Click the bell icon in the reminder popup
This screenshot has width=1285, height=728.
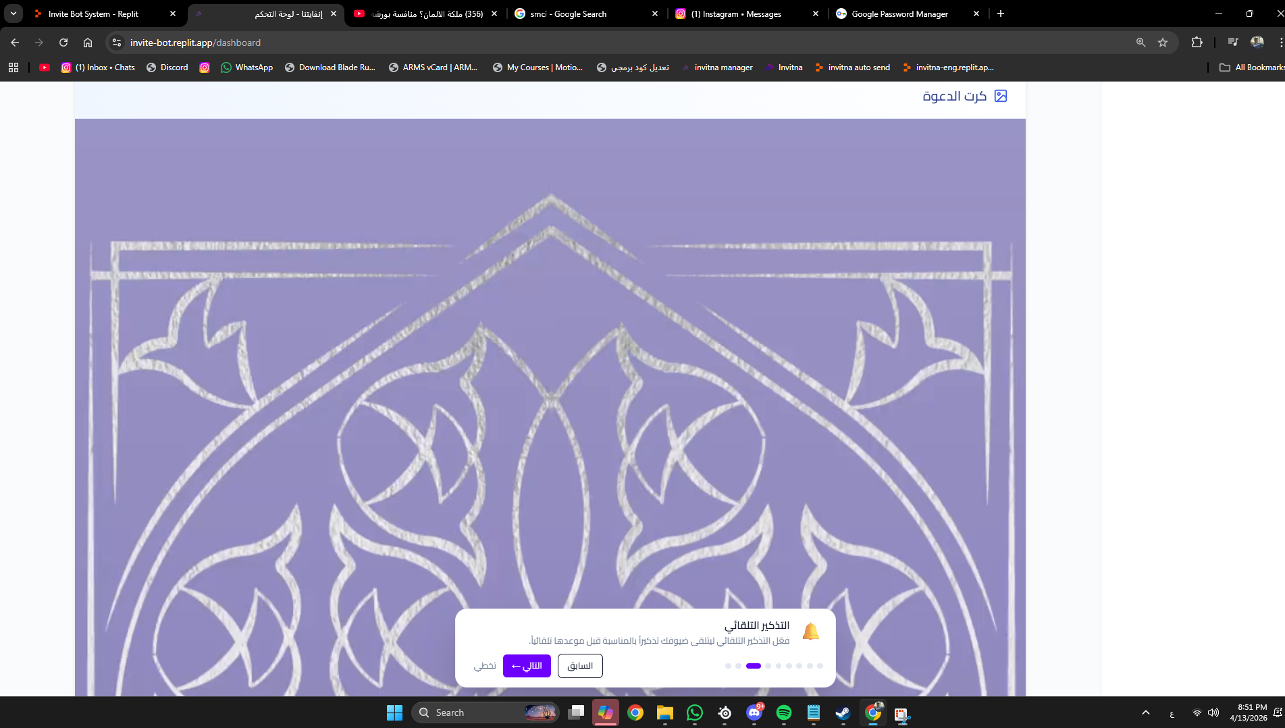coord(810,632)
